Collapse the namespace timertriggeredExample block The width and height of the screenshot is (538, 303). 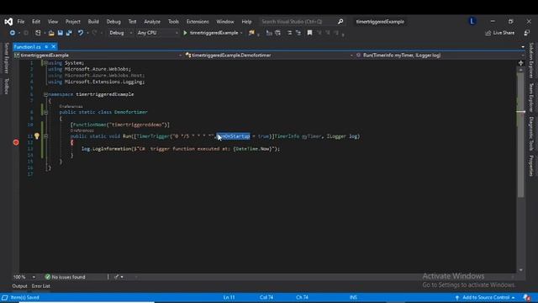pos(45,94)
